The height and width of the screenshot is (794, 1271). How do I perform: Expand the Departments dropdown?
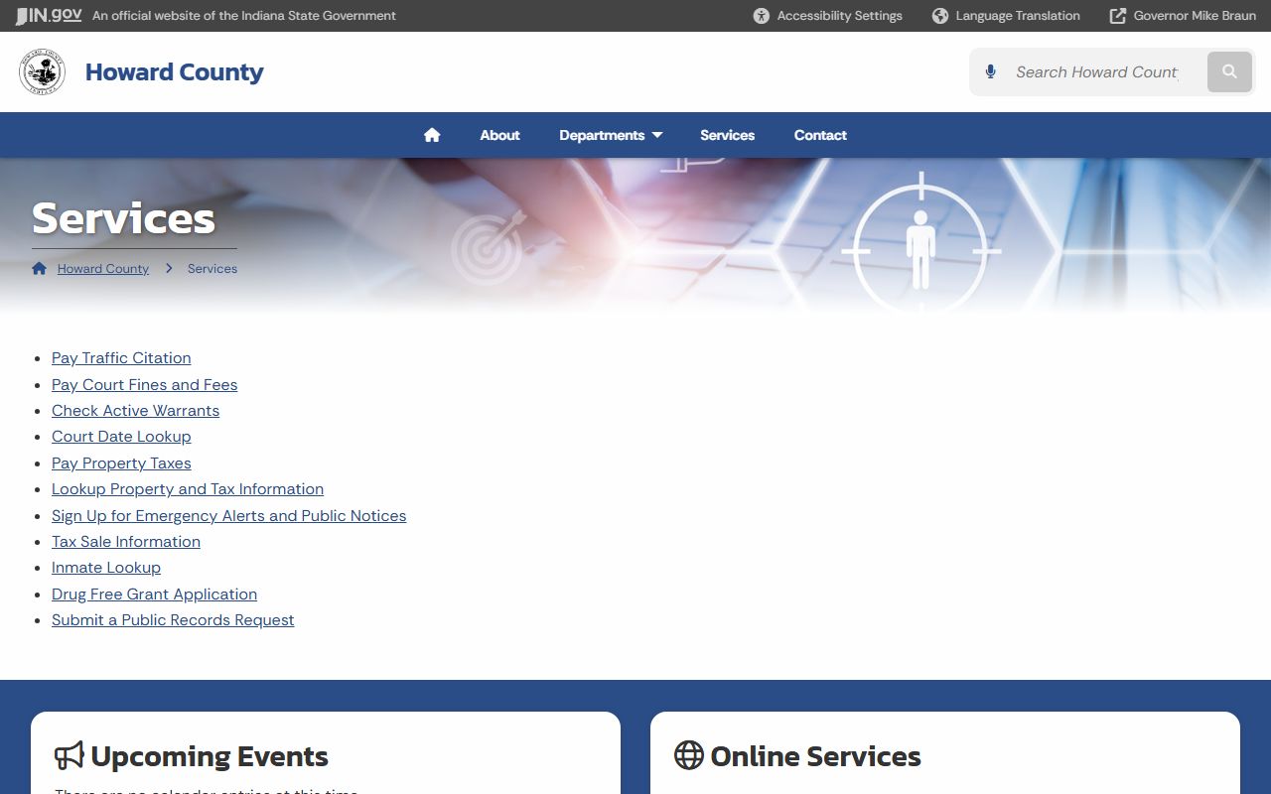coord(611,135)
